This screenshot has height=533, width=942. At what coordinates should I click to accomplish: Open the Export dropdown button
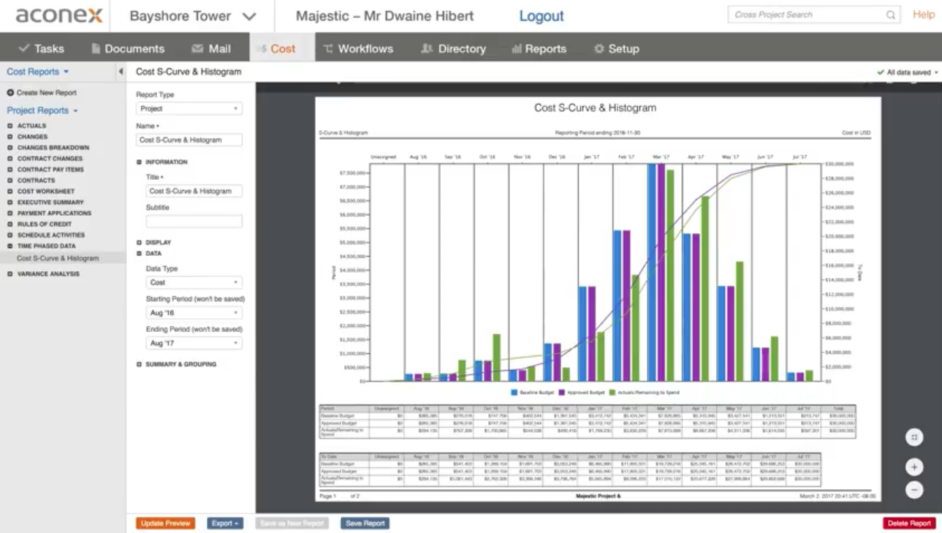[224, 523]
